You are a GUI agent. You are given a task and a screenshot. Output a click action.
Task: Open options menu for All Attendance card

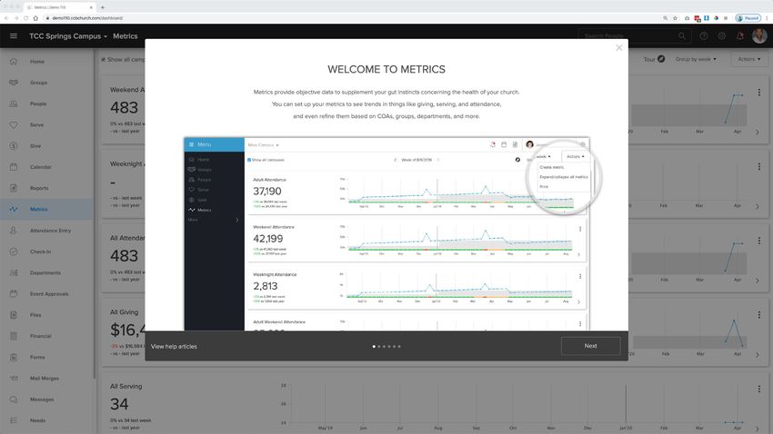[759, 241]
